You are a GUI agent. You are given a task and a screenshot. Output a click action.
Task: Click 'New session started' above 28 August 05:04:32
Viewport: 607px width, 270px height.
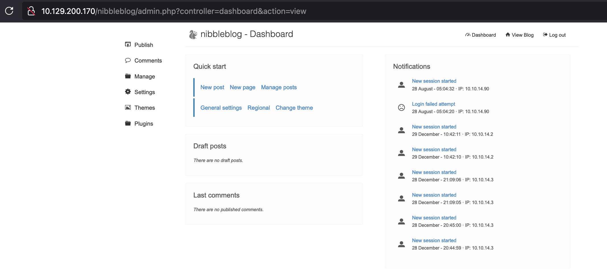[x=434, y=81]
